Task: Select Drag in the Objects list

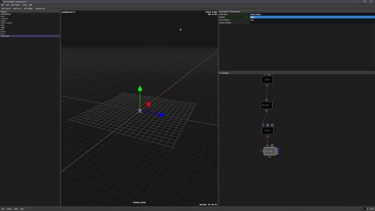Action: (x=30, y=28)
